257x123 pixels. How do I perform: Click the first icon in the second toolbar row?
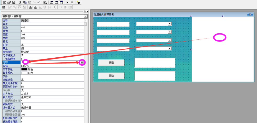[4, 7]
